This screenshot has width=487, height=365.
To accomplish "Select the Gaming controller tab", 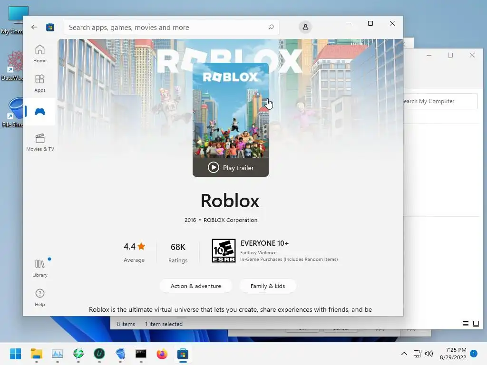I will 40,112.
